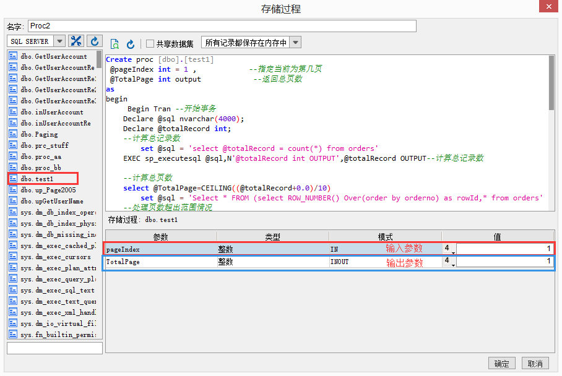This screenshot has width=562, height=376.
Task: Select dbo.upGetUserName procedure
Action: (53, 201)
